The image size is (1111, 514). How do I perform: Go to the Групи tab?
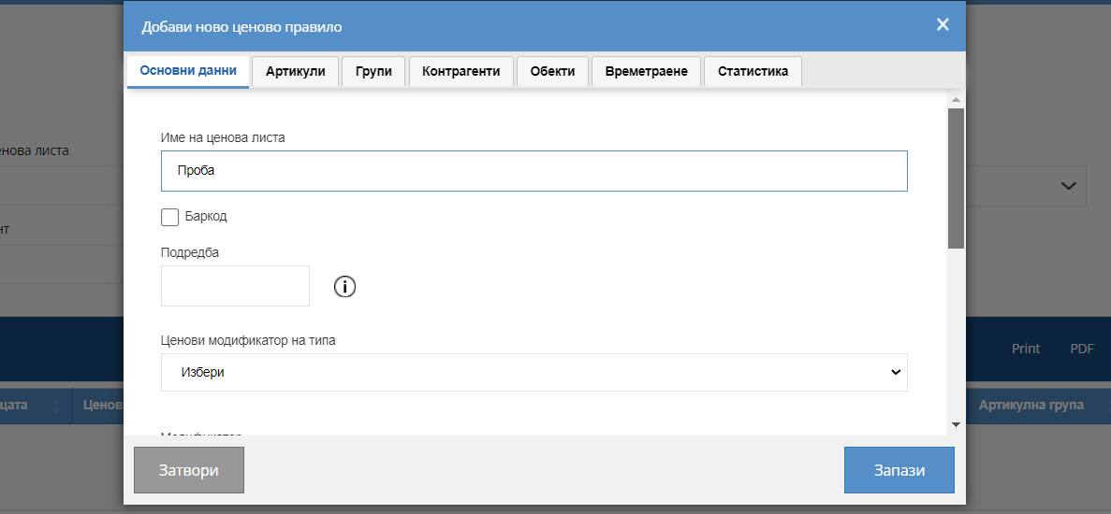(x=373, y=71)
